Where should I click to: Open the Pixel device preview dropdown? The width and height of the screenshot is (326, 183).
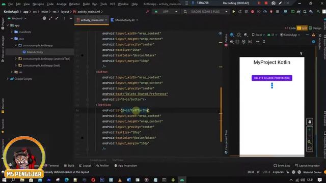258,35
